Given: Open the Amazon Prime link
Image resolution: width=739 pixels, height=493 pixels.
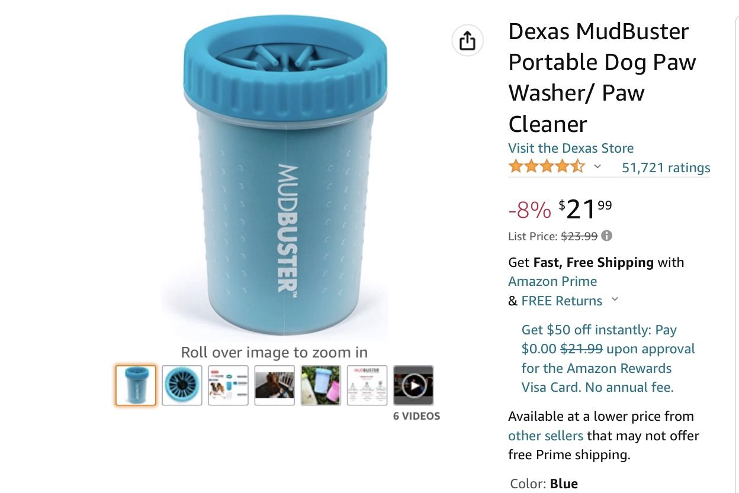Looking at the screenshot, I should (552, 281).
